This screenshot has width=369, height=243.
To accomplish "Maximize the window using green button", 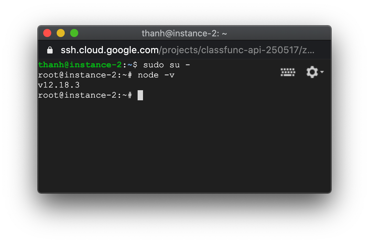I will pyautogui.click(x=74, y=33).
